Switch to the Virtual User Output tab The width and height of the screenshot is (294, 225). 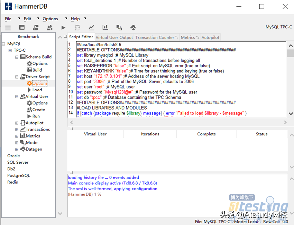click(x=114, y=37)
